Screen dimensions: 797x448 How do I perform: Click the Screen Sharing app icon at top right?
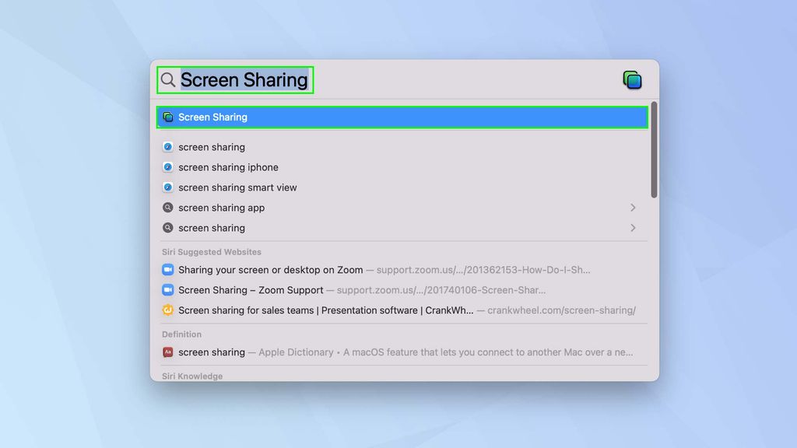632,79
